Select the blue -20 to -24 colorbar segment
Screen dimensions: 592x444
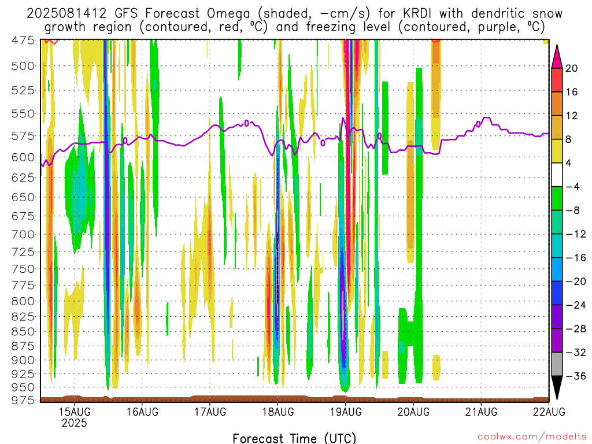pyautogui.click(x=557, y=293)
